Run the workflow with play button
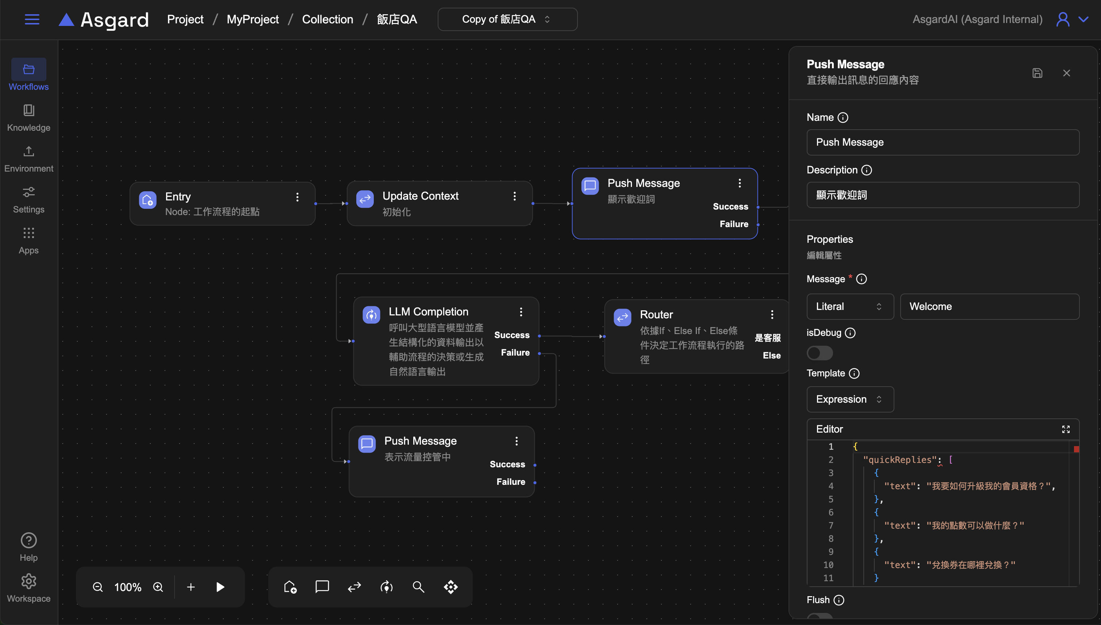Viewport: 1101px width, 625px height. point(220,587)
